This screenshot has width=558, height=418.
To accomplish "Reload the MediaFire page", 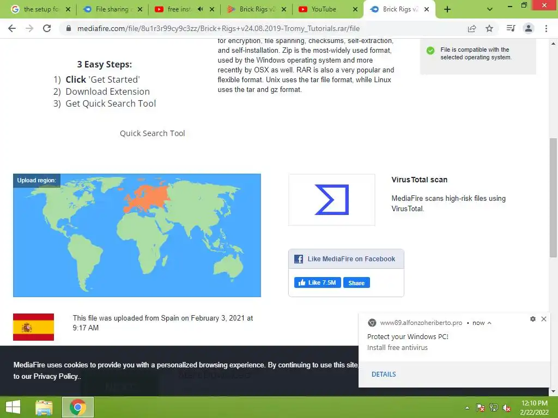I will coord(47,28).
